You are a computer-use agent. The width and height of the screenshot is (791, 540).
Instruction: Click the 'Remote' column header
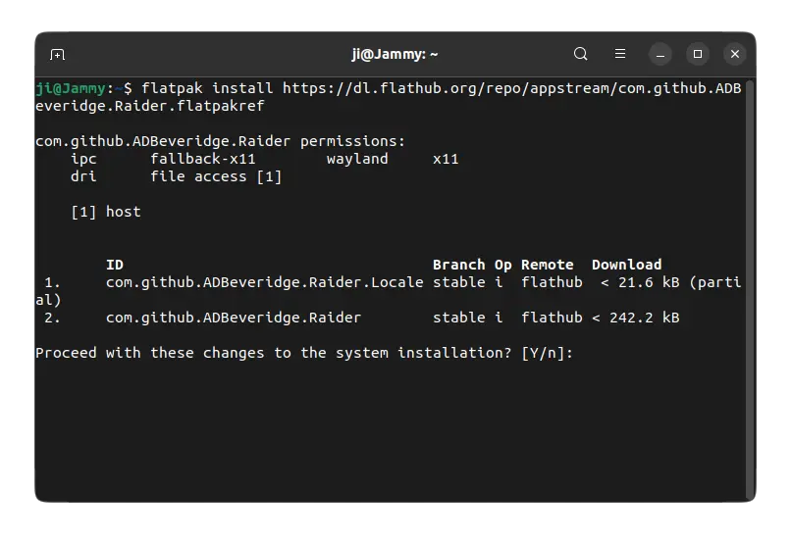point(548,265)
